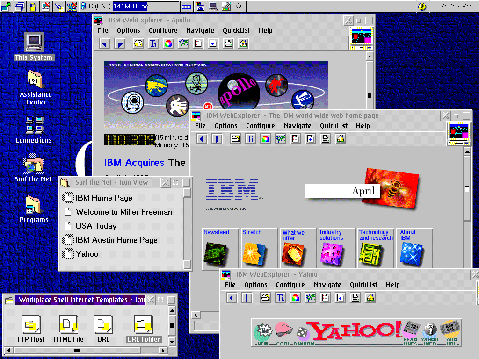Open the Connections desktop icon
The image size is (479, 359).
coord(34,130)
